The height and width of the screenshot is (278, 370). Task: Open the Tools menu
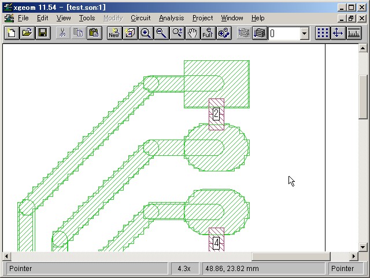87,18
